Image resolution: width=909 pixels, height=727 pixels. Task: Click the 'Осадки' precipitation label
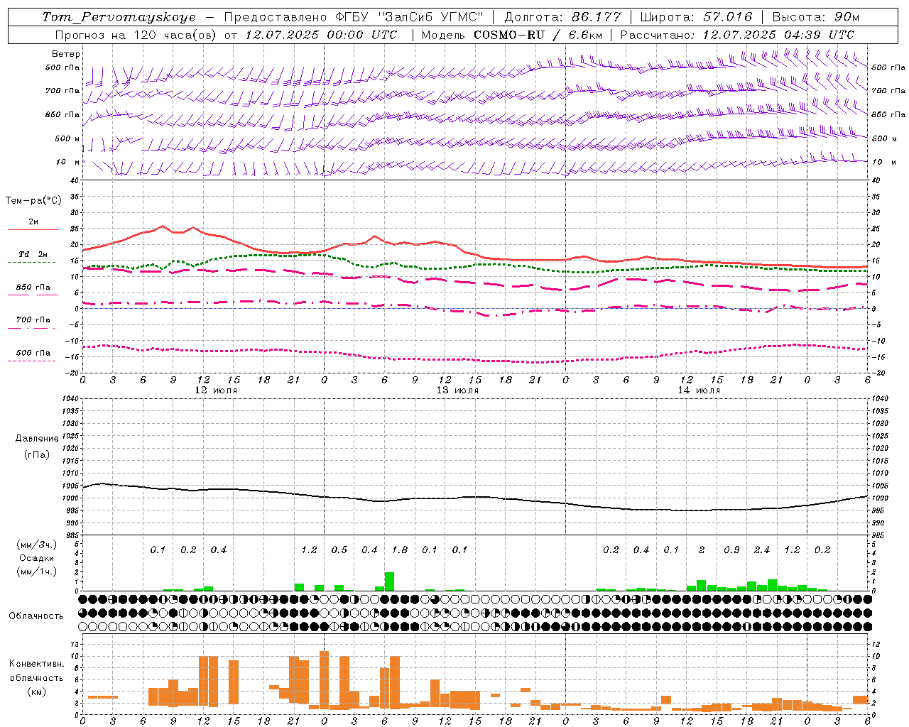coord(36,558)
